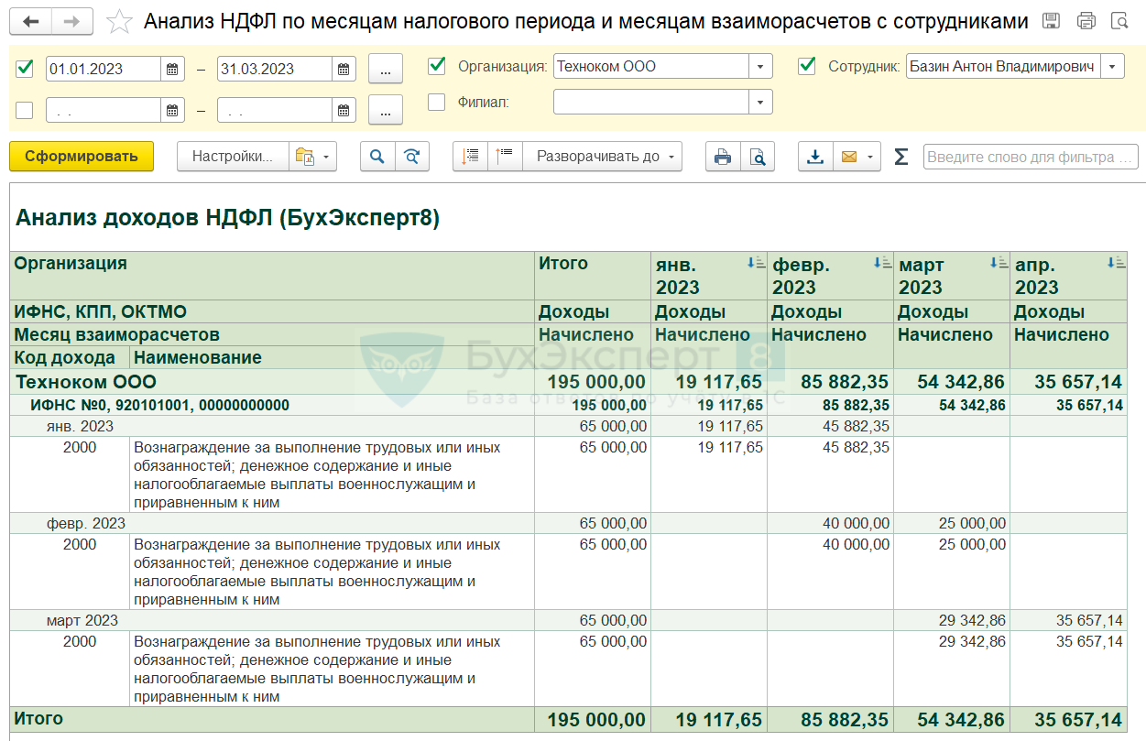Open print preview from report toolbar
1146x741 pixels.
tap(758, 157)
